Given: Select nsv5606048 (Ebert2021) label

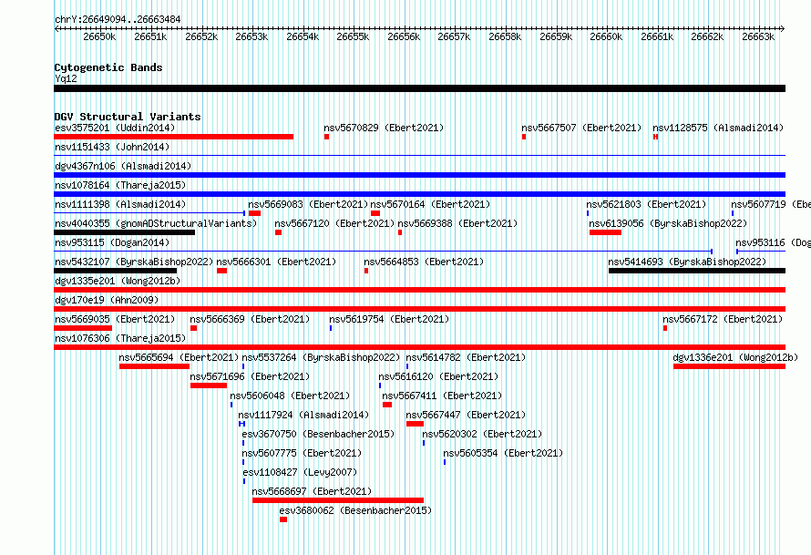Looking at the screenshot, I should pyautogui.click(x=290, y=396).
